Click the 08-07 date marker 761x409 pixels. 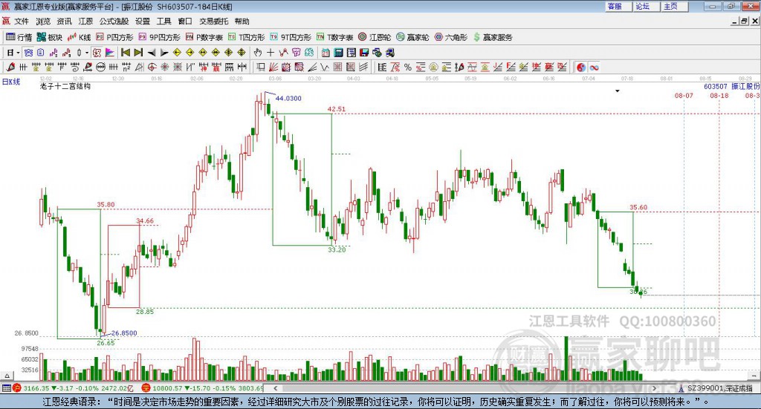684,96
